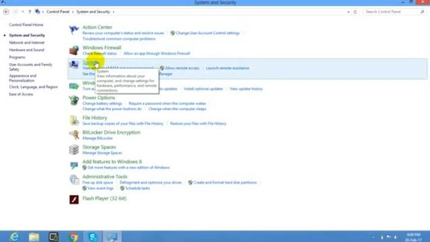Click Allow an app through Windows Firewall
This screenshot has height=242, width=430.
pos(157,54)
